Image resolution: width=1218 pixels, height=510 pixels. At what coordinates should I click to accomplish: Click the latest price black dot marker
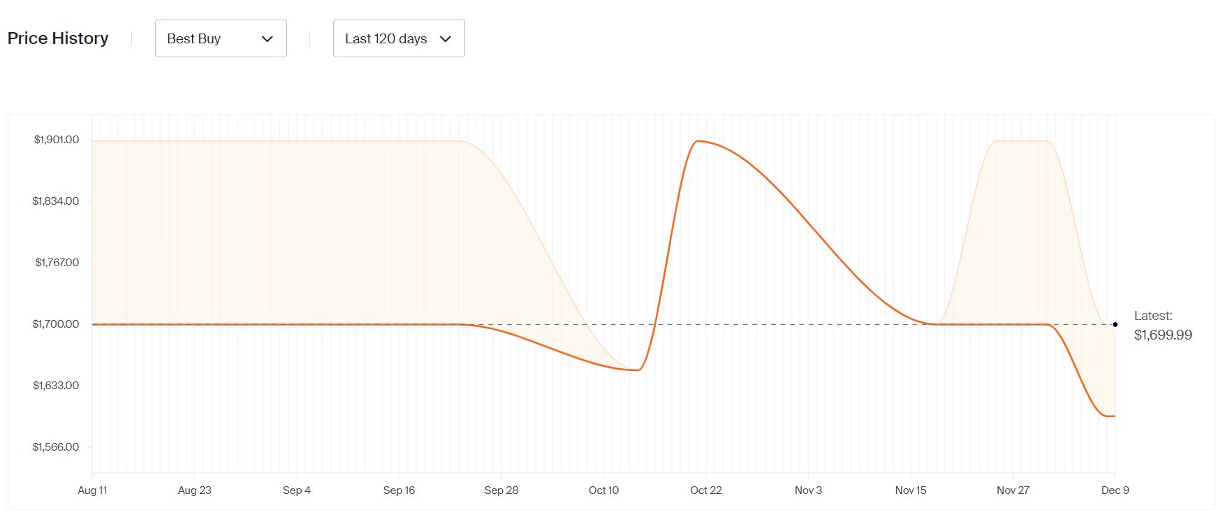click(1115, 324)
